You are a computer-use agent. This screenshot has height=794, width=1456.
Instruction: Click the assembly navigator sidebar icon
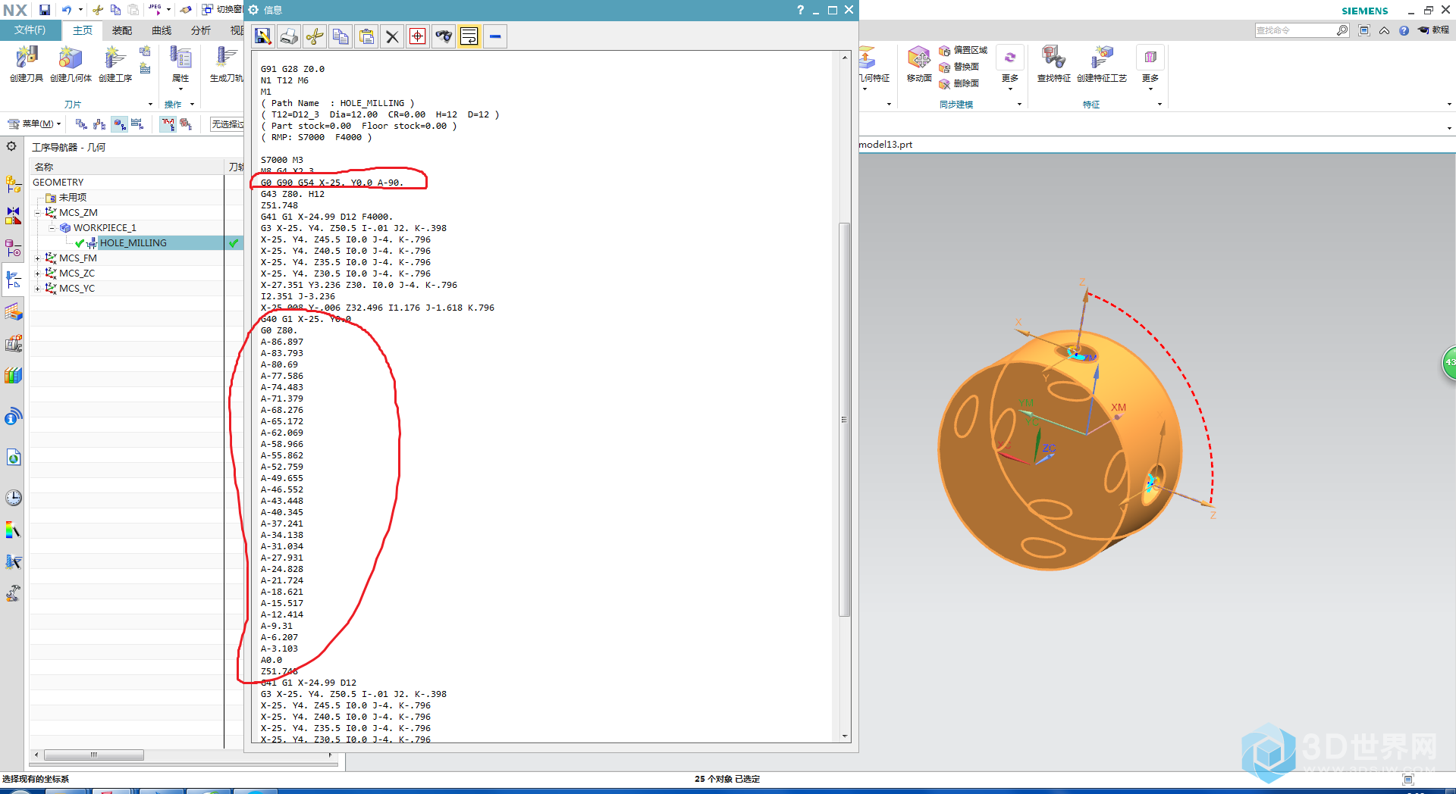[x=14, y=183]
